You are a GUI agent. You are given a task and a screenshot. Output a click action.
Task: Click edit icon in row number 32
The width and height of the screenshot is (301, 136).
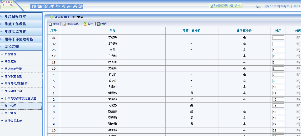tap(298, 44)
